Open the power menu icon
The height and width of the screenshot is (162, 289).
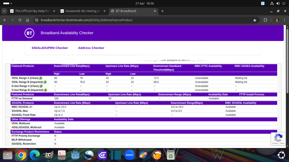284,3
